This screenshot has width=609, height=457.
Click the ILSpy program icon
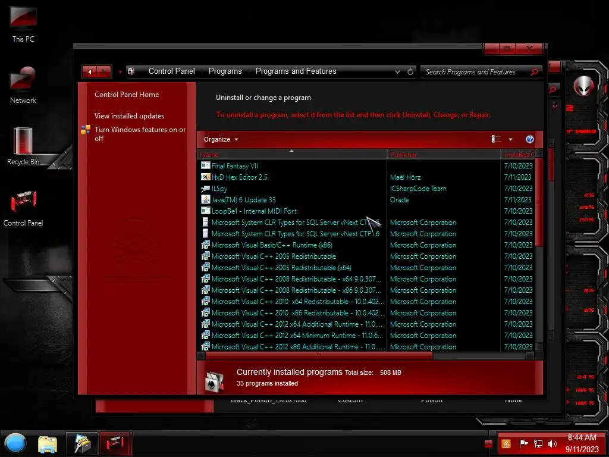(205, 188)
